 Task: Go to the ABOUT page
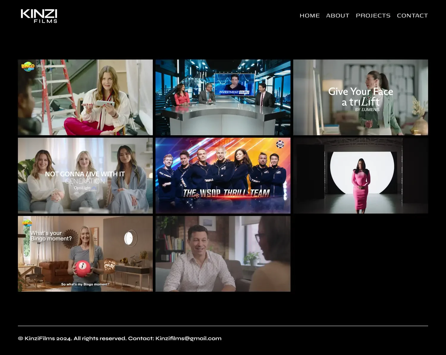[337, 15]
